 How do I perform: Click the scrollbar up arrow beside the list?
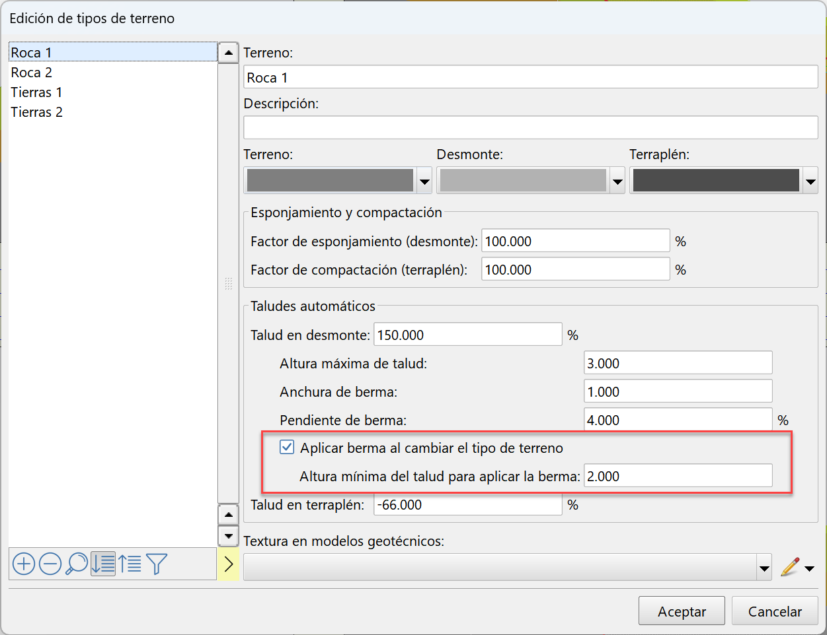[227, 52]
